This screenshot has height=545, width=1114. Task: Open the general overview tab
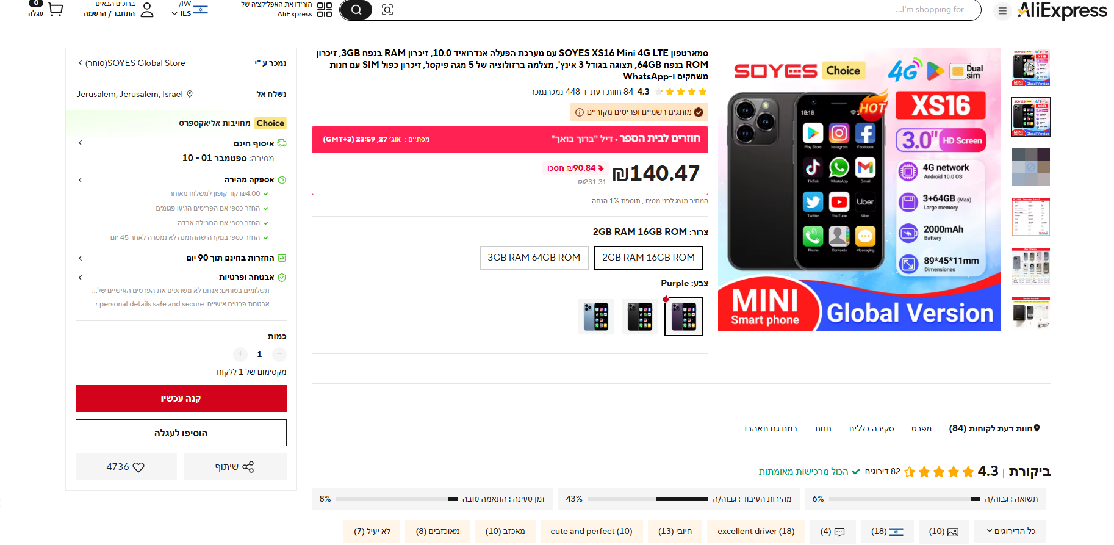pyautogui.click(x=871, y=428)
